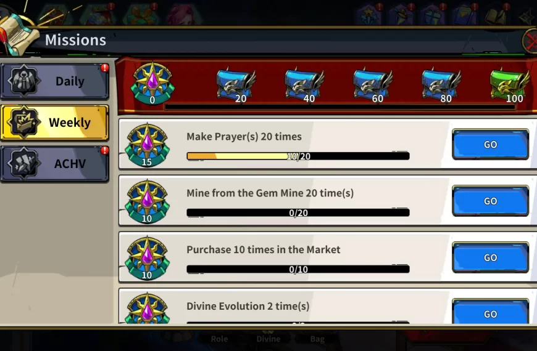Click the Make Prayer progress bar 10/20
This screenshot has width=537, height=351.
(298, 156)
